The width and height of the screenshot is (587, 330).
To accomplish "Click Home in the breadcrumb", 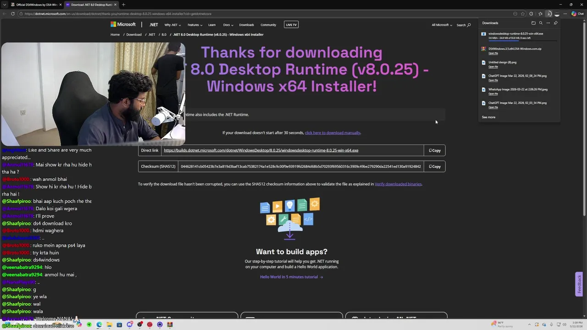I will 115,34.
